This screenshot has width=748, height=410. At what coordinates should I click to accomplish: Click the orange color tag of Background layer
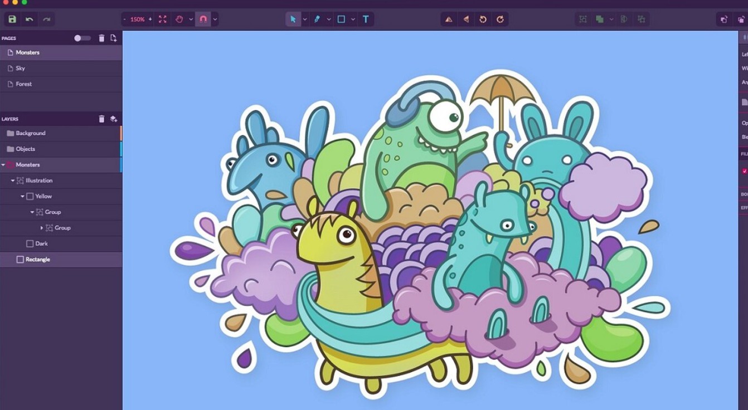(121, 133)
